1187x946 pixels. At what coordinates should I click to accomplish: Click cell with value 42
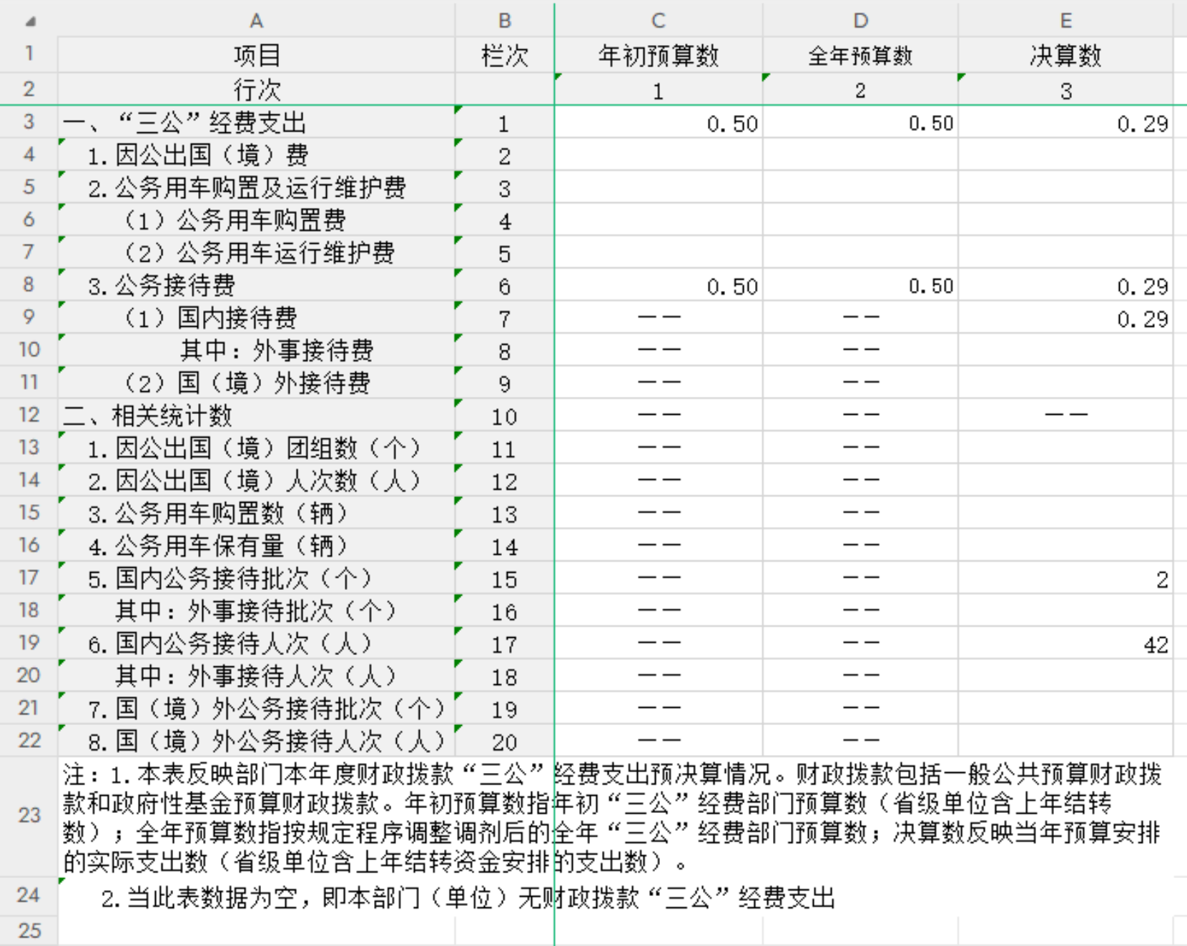coord(1065,644)
